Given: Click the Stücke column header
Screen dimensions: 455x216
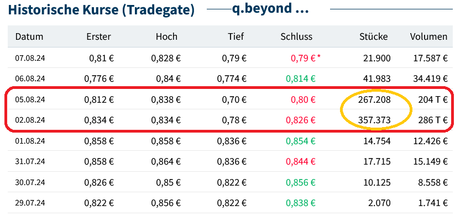Looking at the screenshot, I should pyautogui.click(x=374, y=36).
